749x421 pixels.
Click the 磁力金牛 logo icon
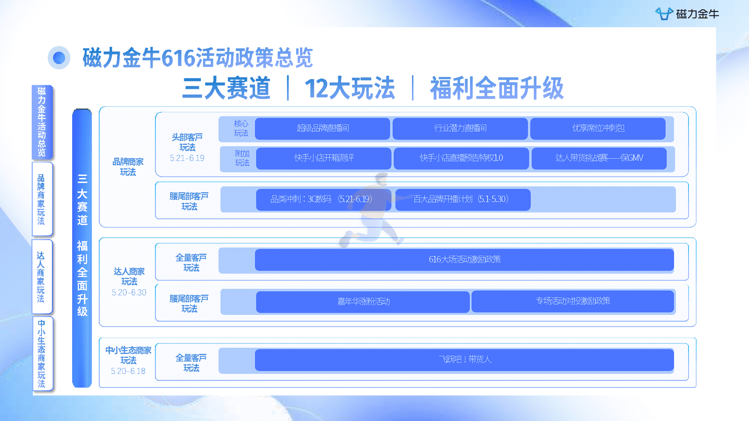point(664,14)
